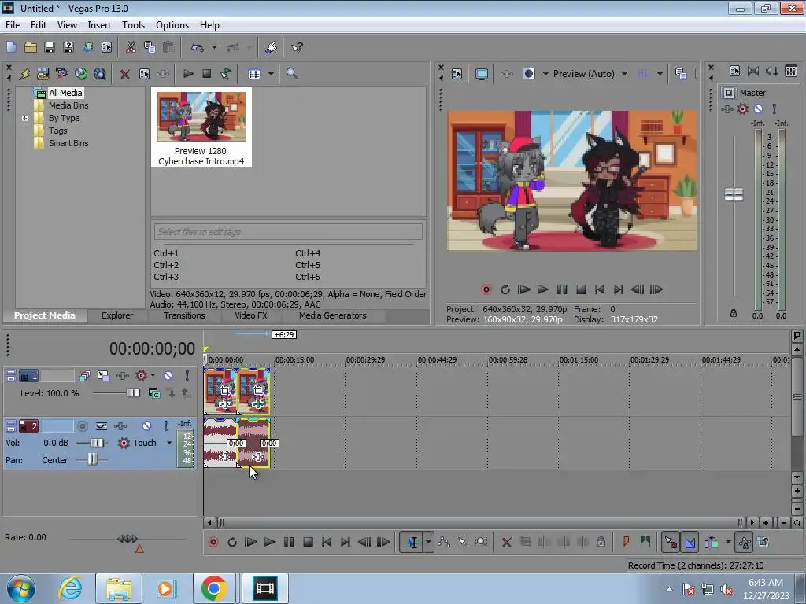Toggle preview on external monitor icon
The width and height of the screenshot is (806, 604).
481,74
